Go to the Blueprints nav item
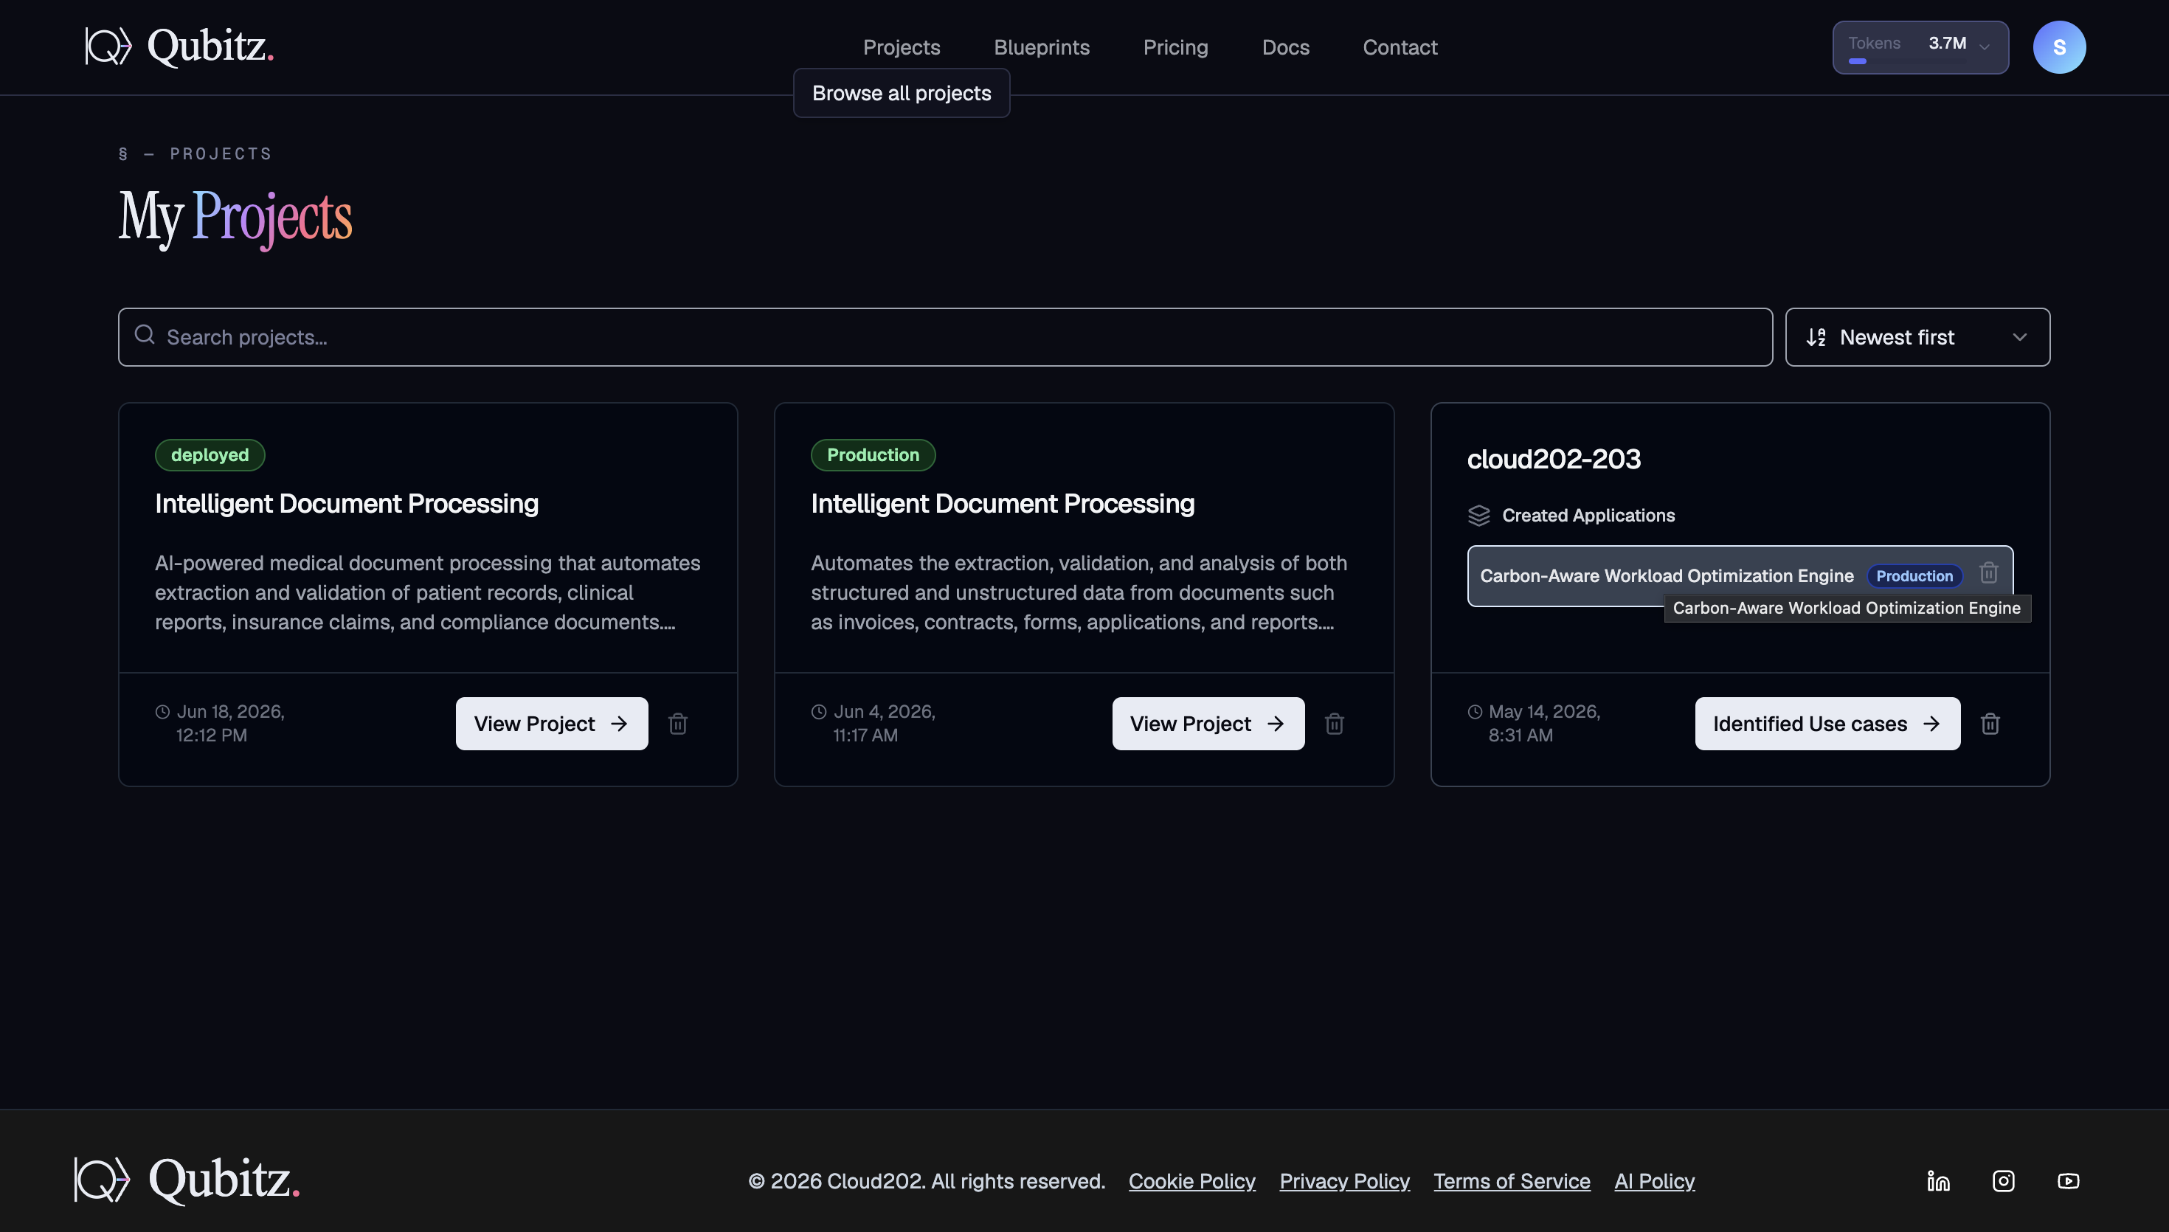2169x1232 pixels. (x=1042, y=47)
